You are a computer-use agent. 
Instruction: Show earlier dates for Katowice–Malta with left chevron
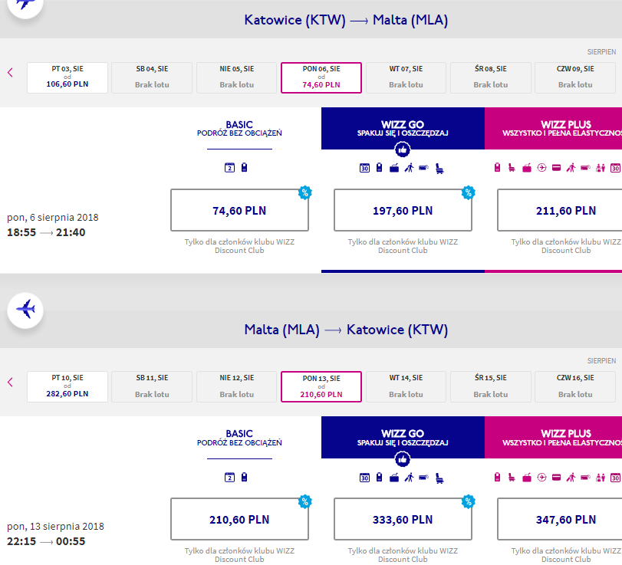coord(10,73)
